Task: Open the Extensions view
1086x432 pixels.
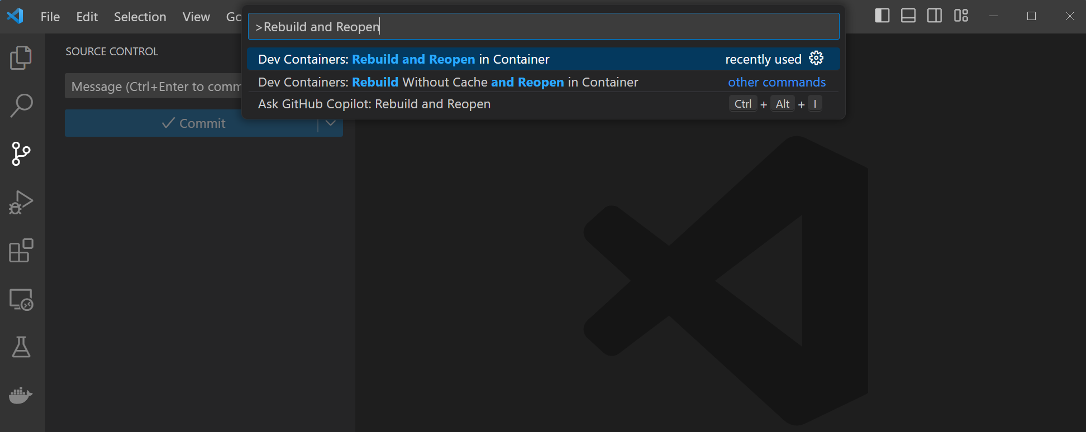Action: pos(21,251)
